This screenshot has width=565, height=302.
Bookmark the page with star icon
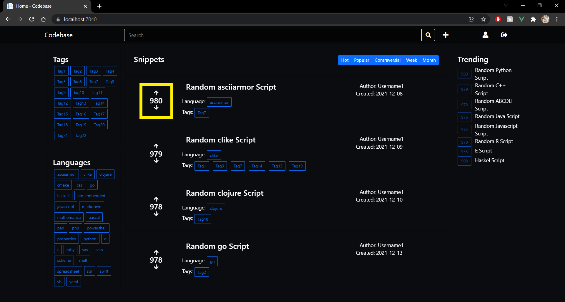483,19
